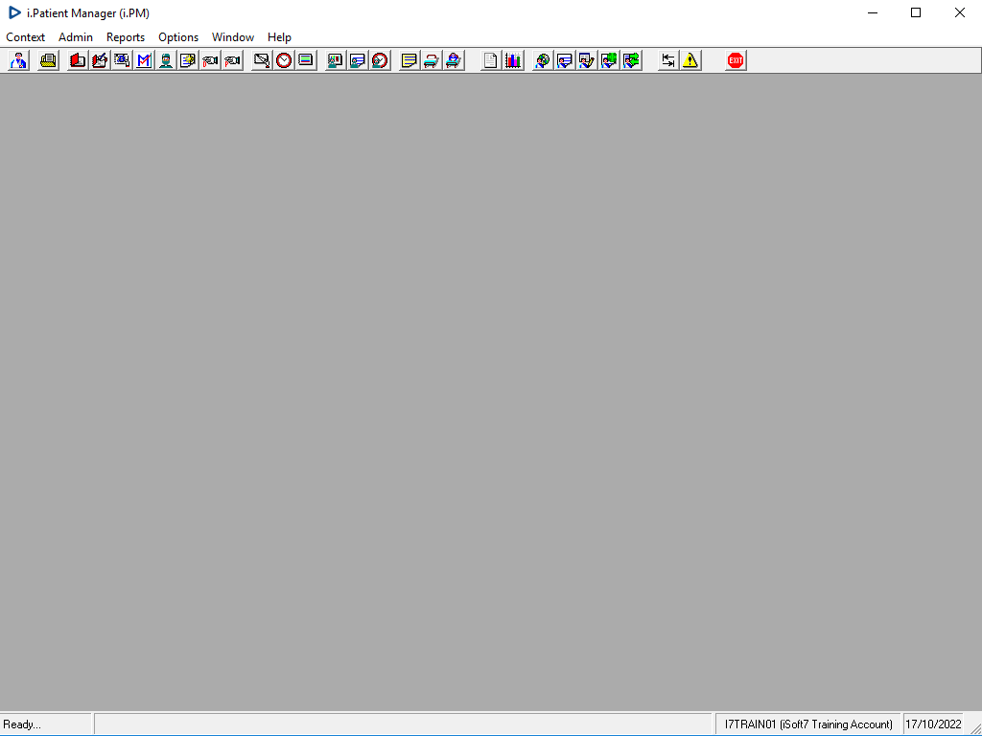The height and width of the screenshot is (736, 982).
Task: Click the person with white list card icon
Action: point(565,60)
